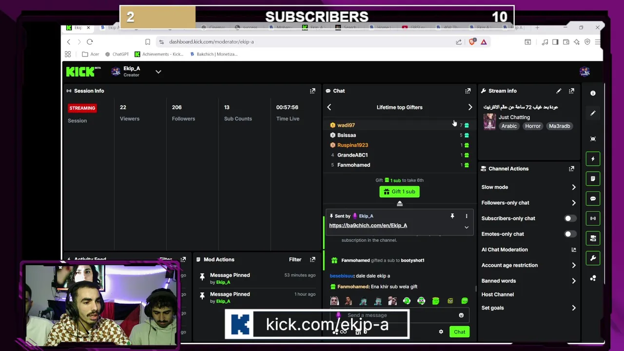Viewport: 624px width, 351px height.
Task: Open Achievements - Kick bookmark
Action: pos(159,54)
